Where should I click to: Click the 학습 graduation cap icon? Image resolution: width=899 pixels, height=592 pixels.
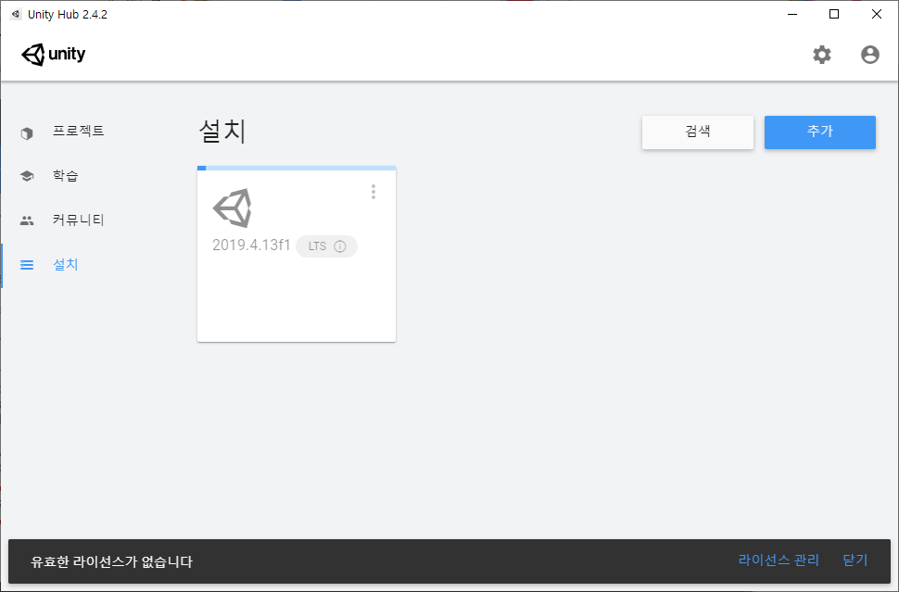coord(26,176)
